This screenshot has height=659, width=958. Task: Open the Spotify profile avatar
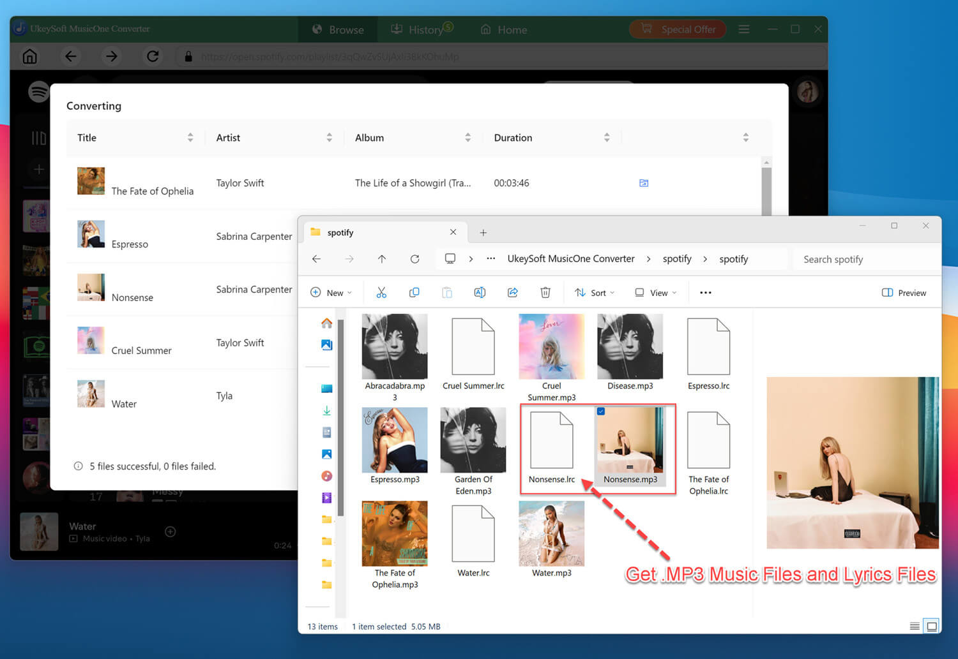click(x=808, y=92)
